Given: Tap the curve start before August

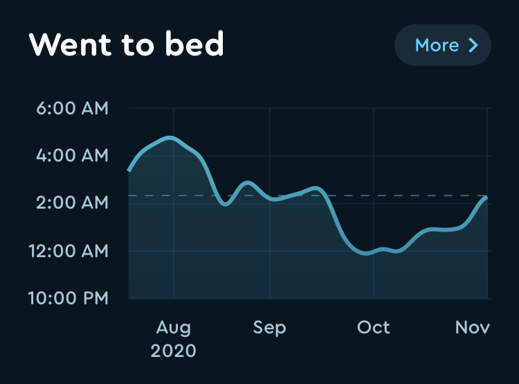Looking at the screenshot, I should [x=129, y=170].
